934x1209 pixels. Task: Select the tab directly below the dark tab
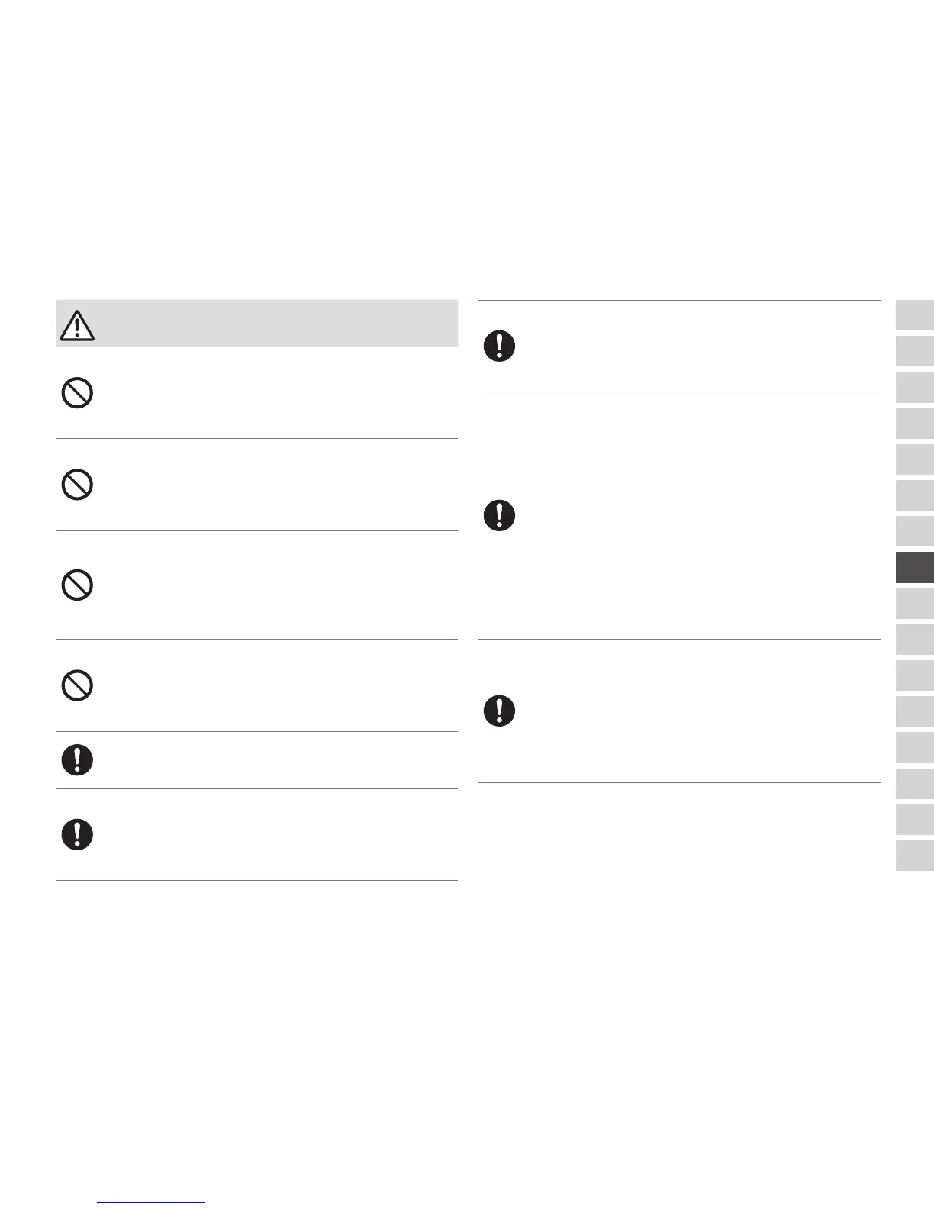click(914, 603)
